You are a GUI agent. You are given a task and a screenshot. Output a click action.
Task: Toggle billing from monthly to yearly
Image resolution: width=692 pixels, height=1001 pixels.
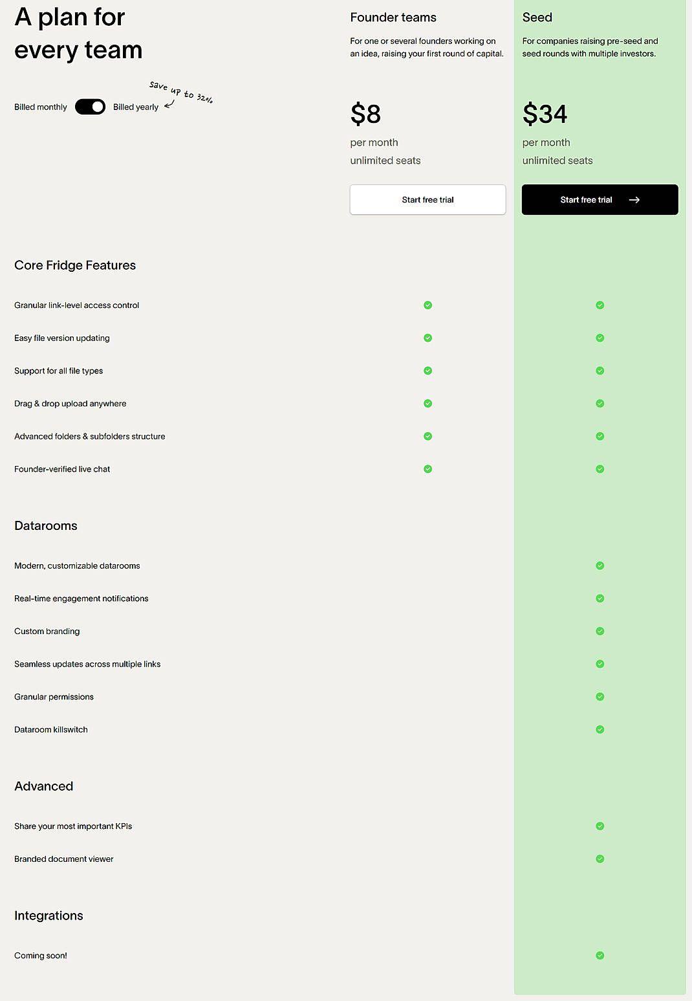(x=91, y=106)
